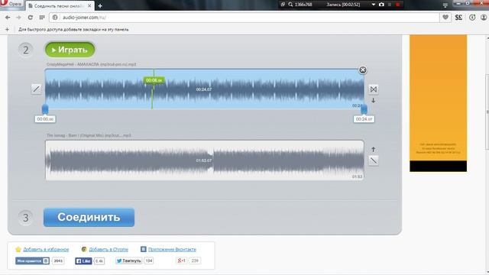This screenshot has width=489, height=275.
Task: Click the recorder 1366x768 resolution label
Action: tap(303, 5)
